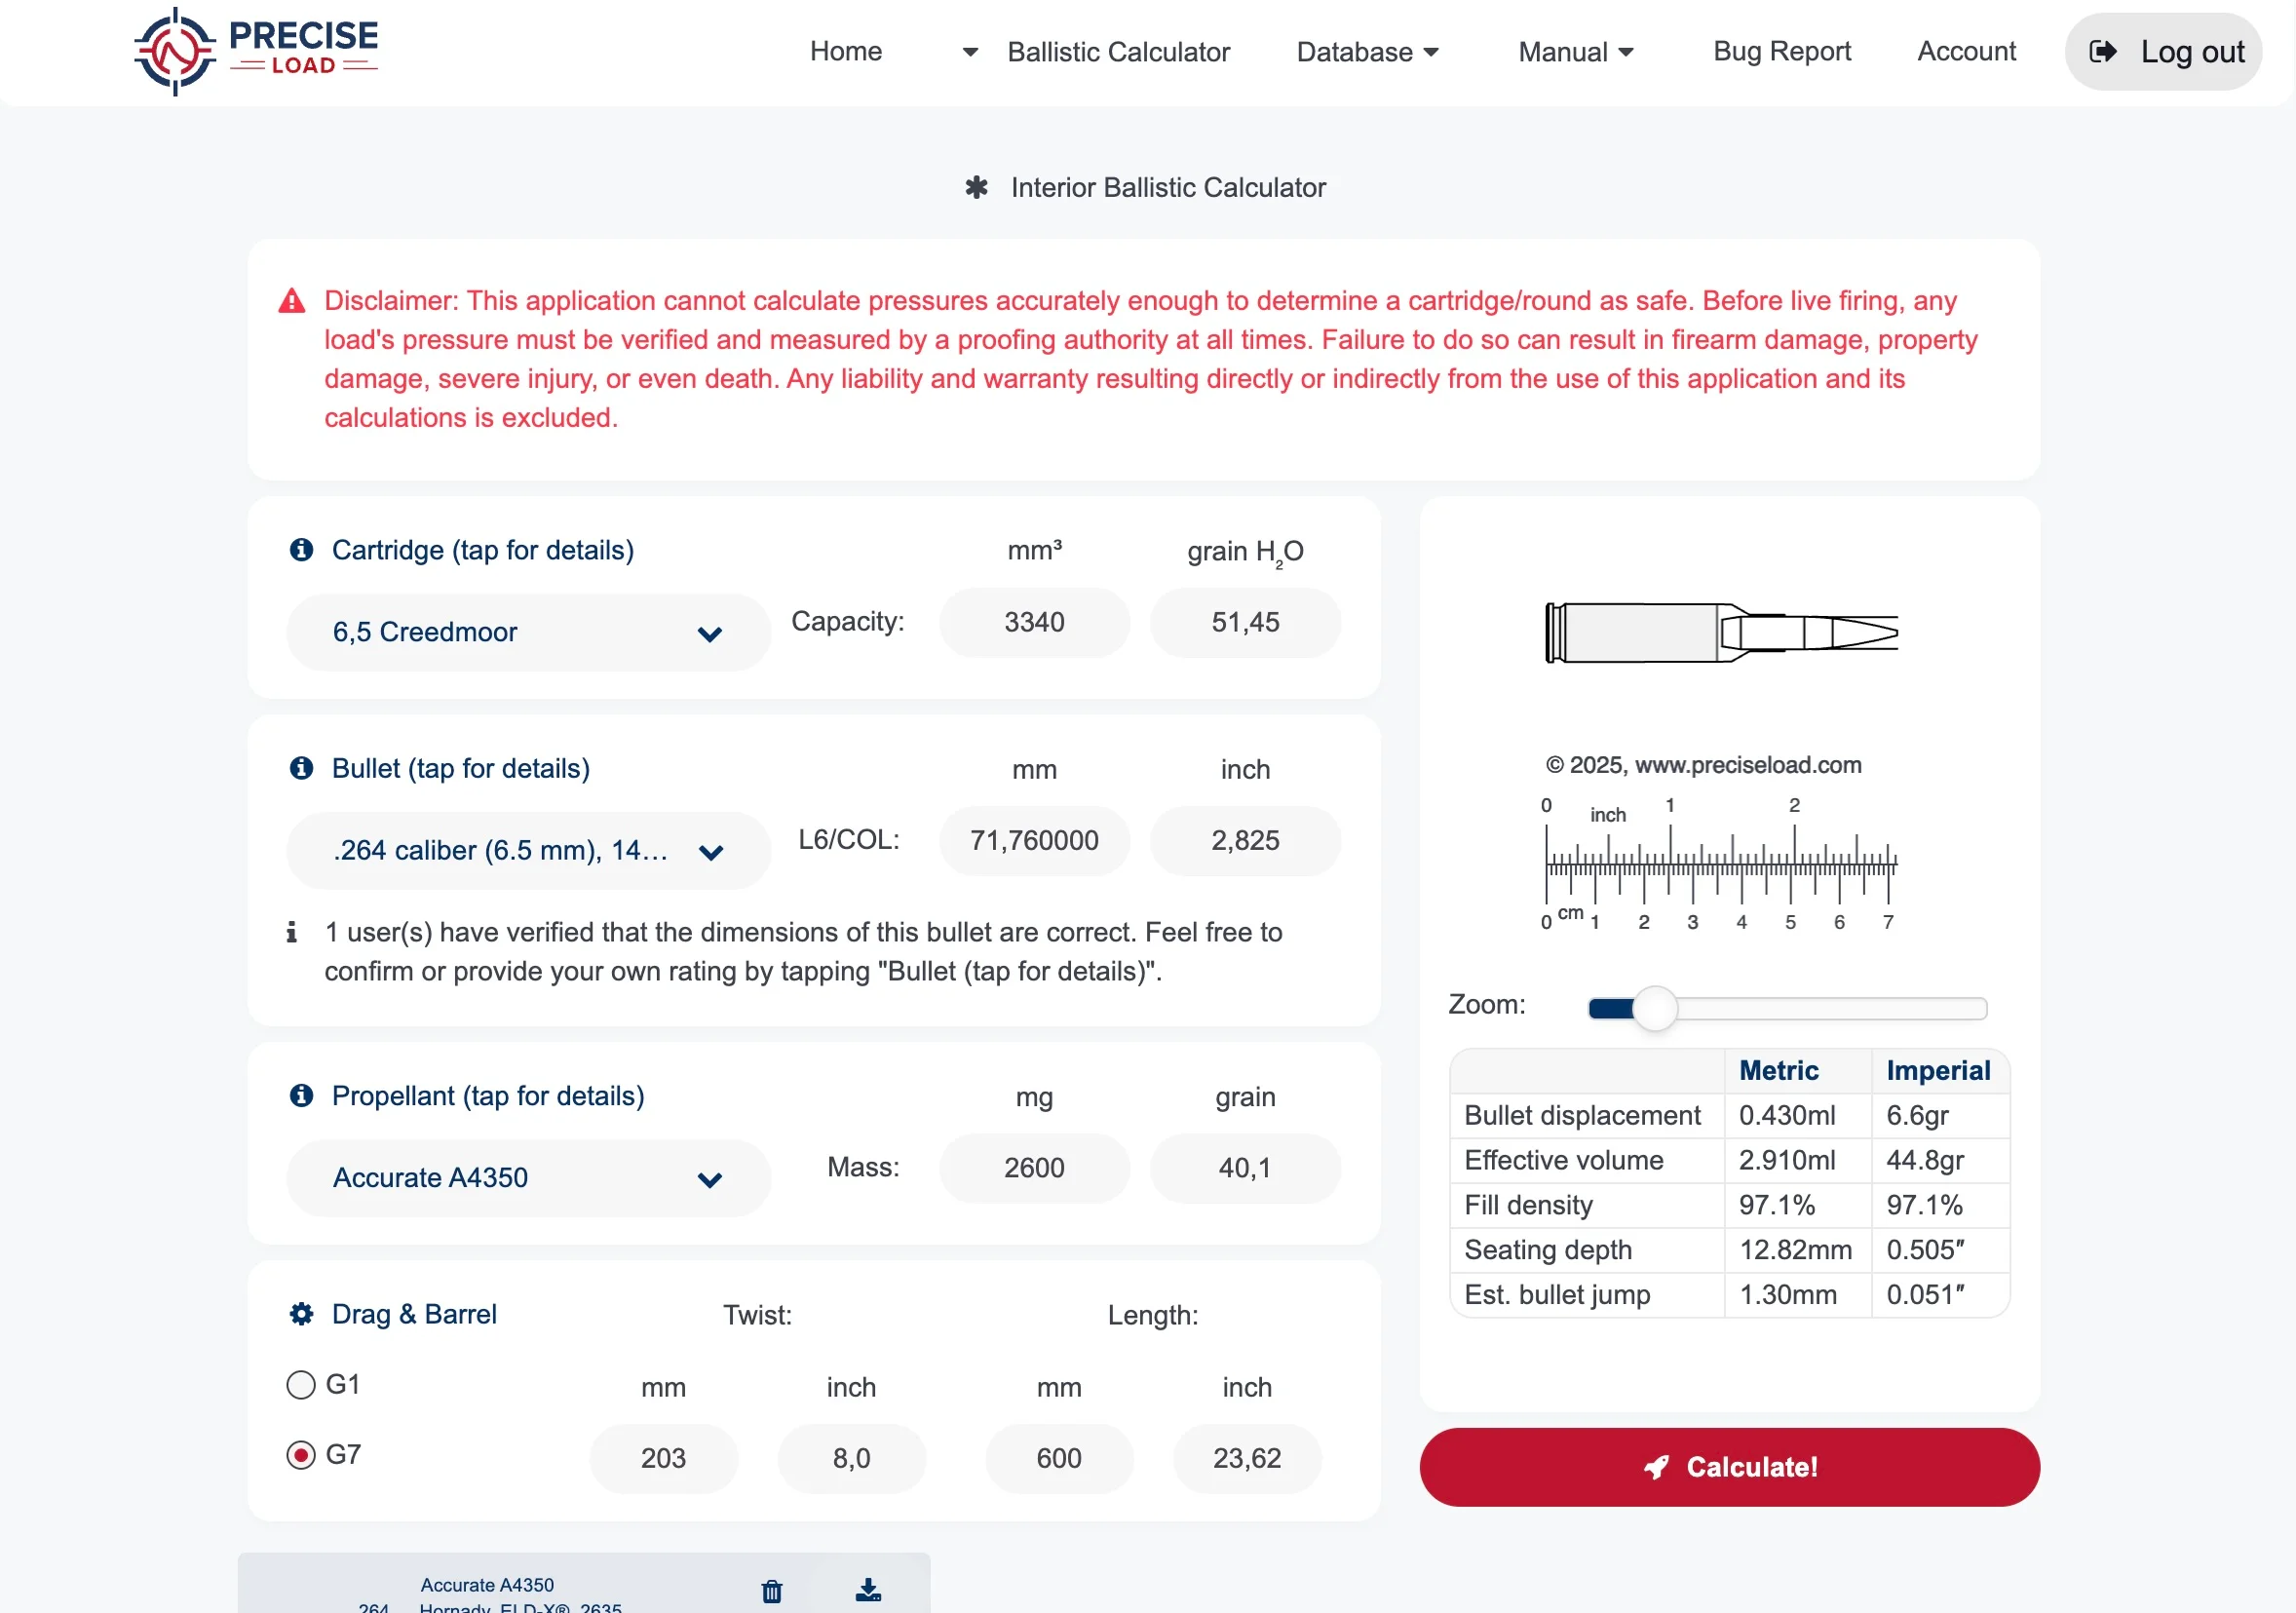Click the barrel length inch field 23,62

[x=1248, y=1459]
